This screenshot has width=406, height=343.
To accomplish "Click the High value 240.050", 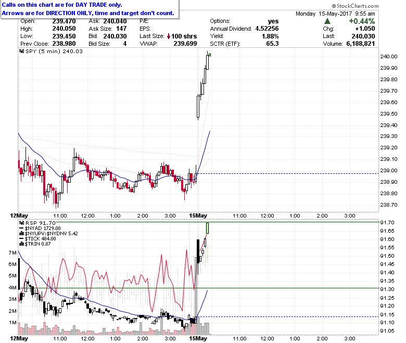I will [64, 29].
